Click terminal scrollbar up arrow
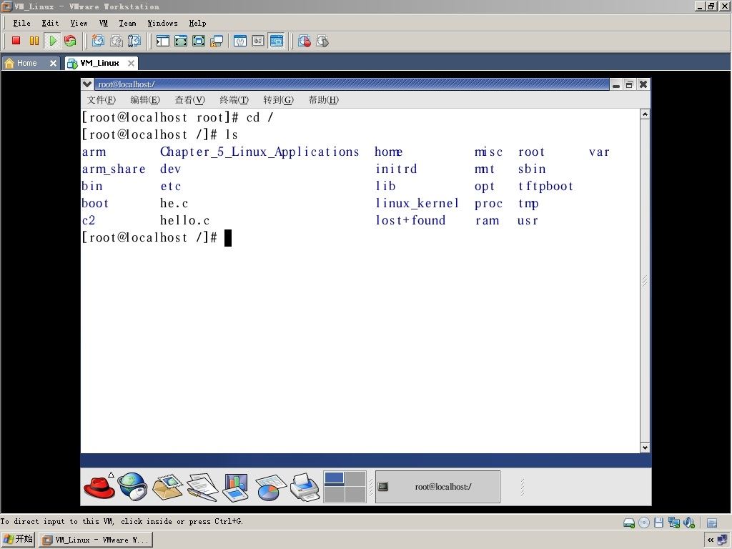The width and height of the screenshot is (732, 549). 645,114
